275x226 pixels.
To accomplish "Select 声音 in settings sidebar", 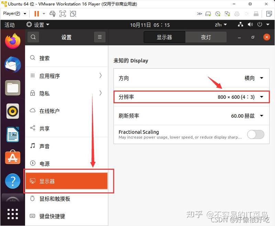I will click(x=67, y=146).
